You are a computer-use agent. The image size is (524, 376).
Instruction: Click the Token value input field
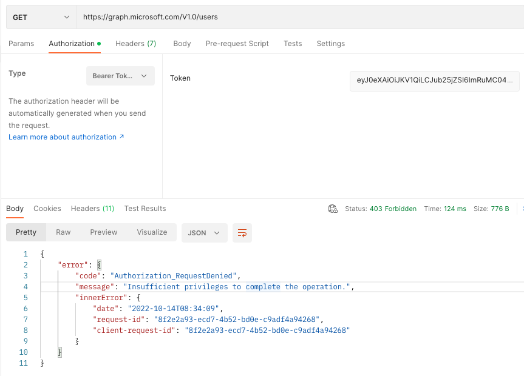coord(434,81)
